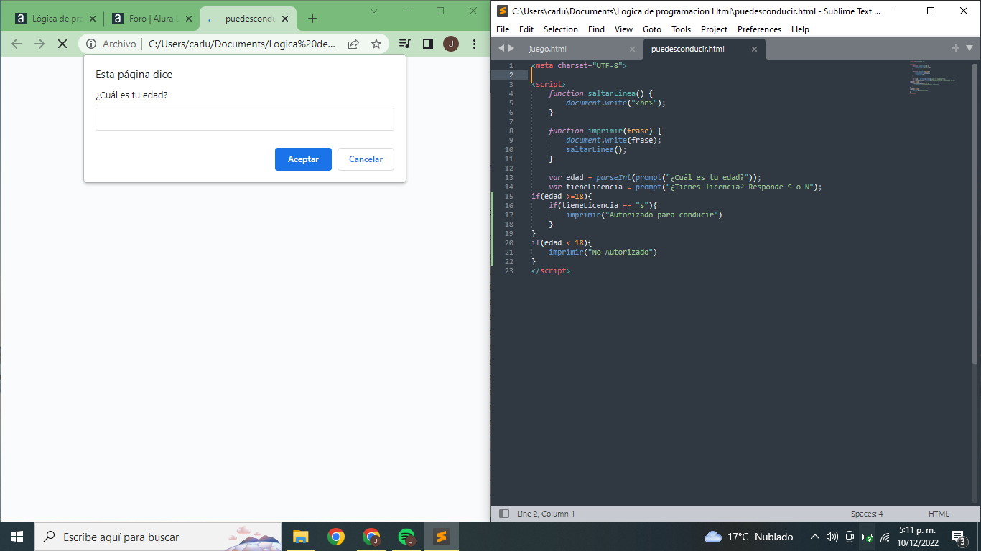Screen dimensions: 981x551
Task: Toggle Sublime side bar from status bar
Action: click(503, 514)
